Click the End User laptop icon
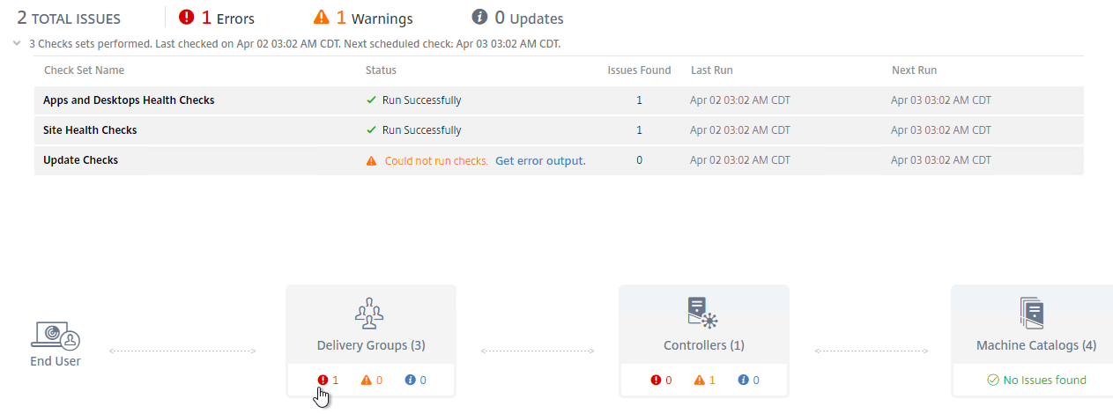The image size is (1113, 414). [x=56, y=336]
